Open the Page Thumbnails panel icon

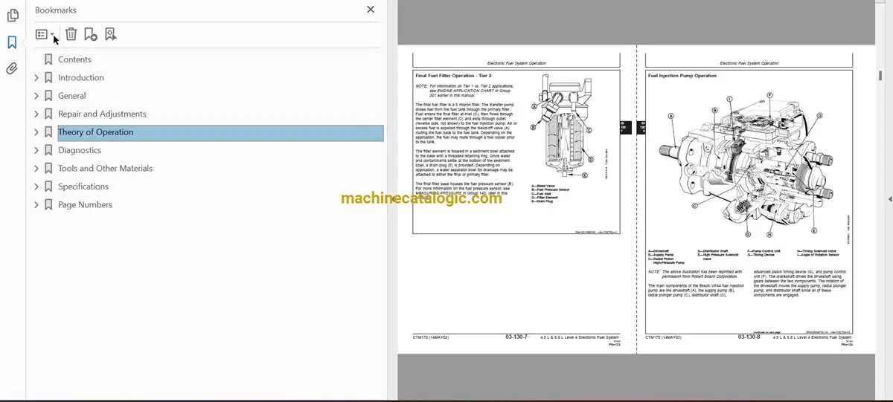coord(12,16)
